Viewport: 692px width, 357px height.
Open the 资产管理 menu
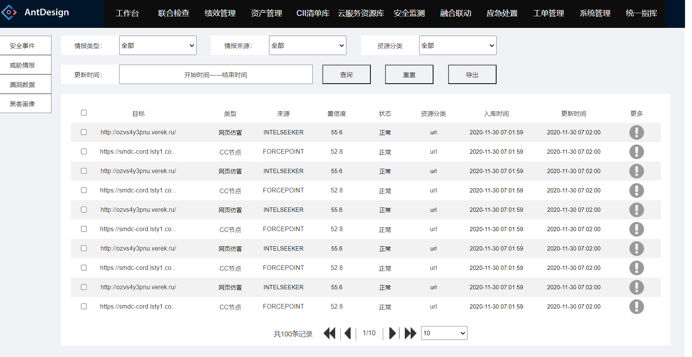click(267, 14)
